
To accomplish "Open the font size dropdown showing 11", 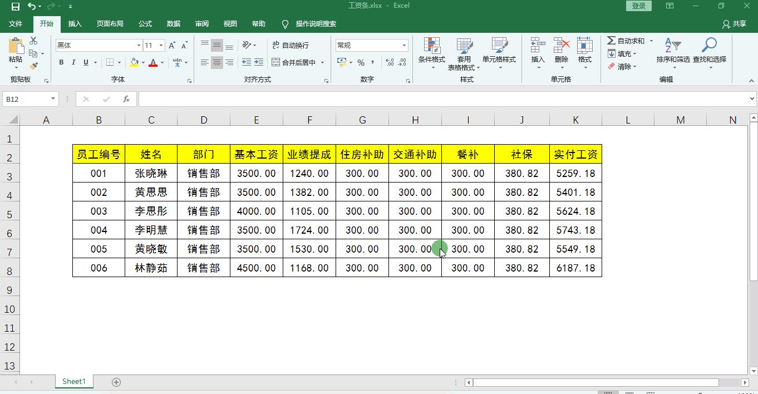I will pos(161,45).
